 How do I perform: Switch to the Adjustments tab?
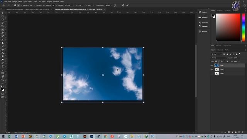pos(227,46)
